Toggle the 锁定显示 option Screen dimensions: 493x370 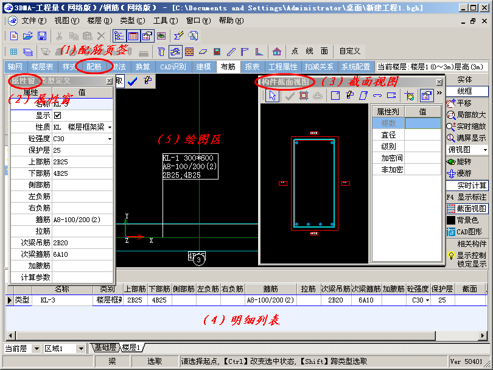click(472, 264)
